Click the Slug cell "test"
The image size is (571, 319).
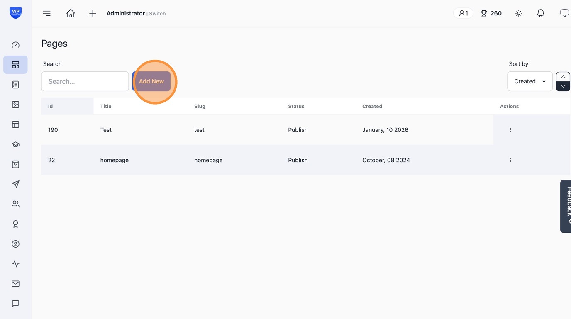pyautogui.click(x=199, y=130)
